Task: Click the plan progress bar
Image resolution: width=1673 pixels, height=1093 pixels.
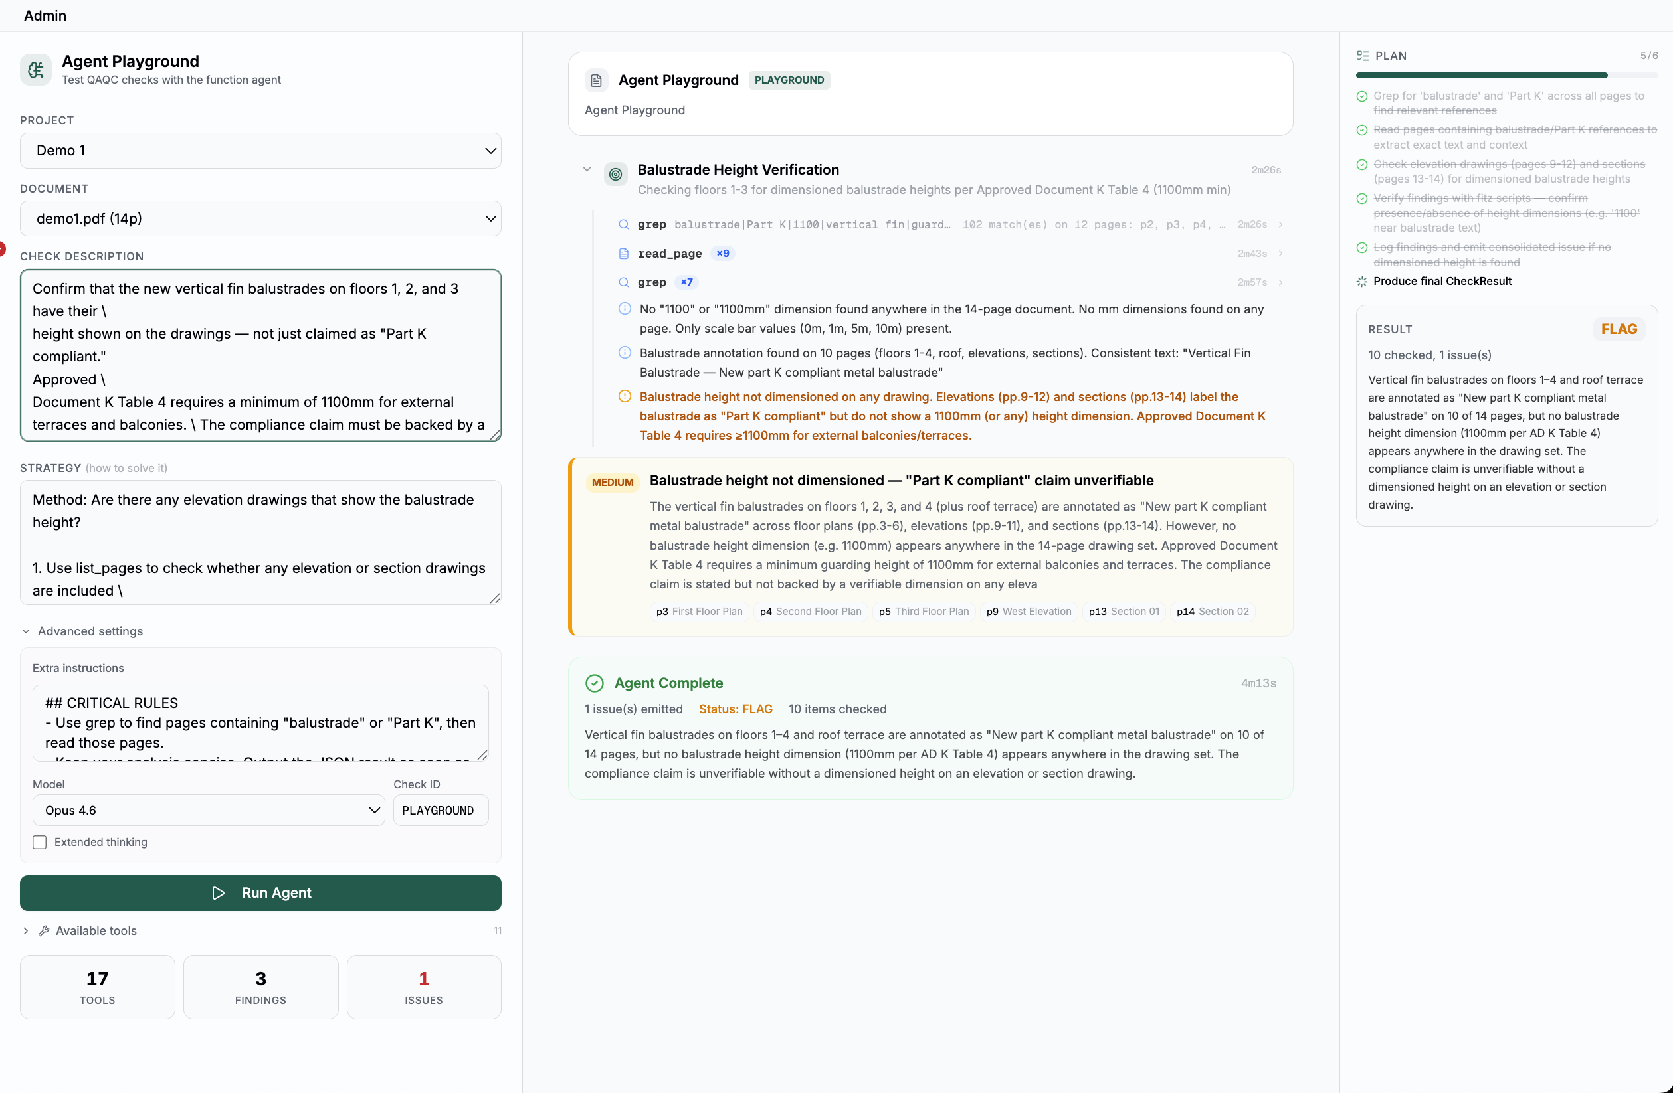Action: tap(1506, 75)
